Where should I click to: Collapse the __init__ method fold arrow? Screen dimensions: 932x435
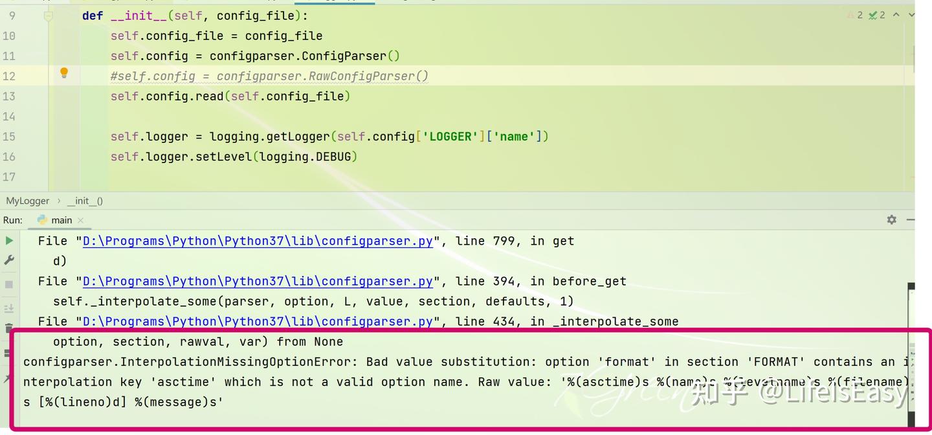click(x=49, y=15)
